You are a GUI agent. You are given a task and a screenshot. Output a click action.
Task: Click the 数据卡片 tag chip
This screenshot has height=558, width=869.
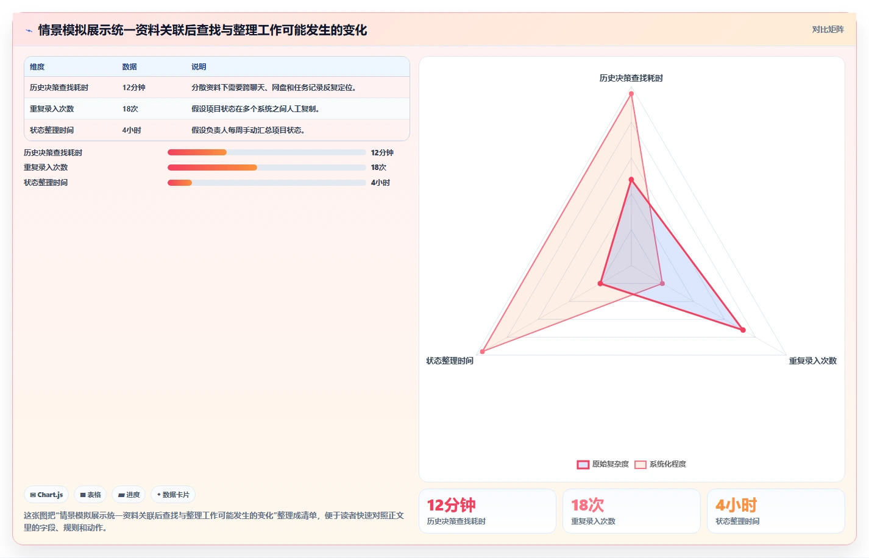tap(173, 495)
